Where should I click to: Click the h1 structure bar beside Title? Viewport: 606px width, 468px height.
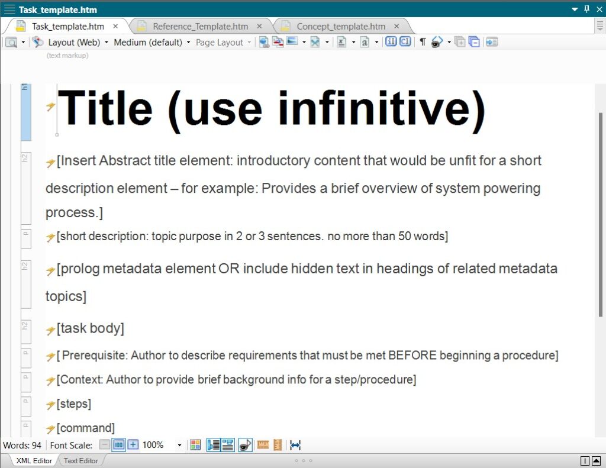(25, 112)
